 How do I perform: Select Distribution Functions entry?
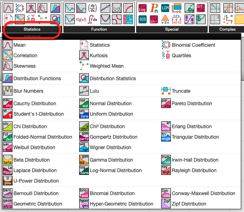coord(32,78)
